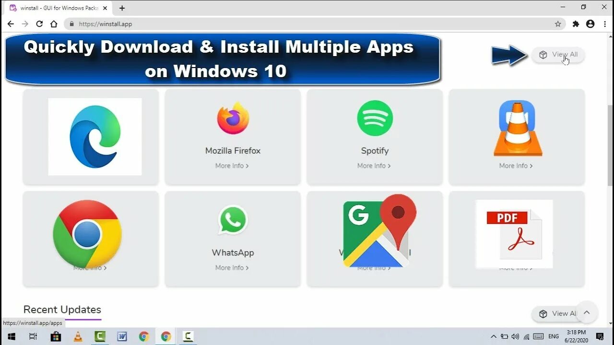Launch Microsoft Store from the taskbar
The width and height of the screenshot is (614, 345).
(56, 336)
